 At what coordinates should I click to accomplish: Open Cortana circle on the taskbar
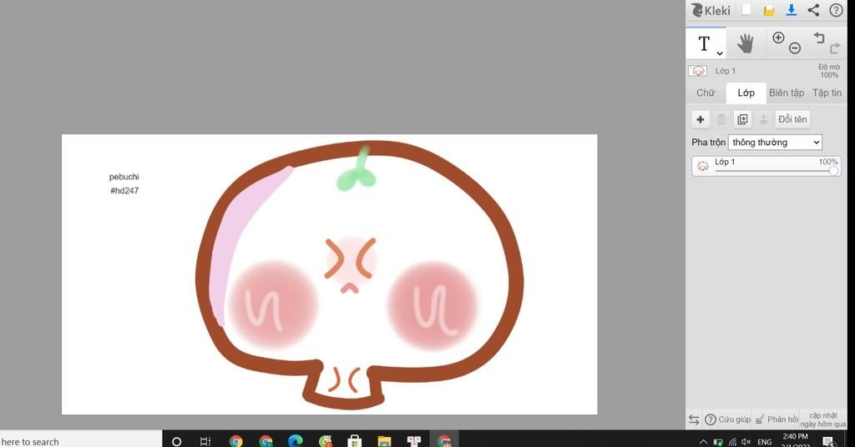176,441
